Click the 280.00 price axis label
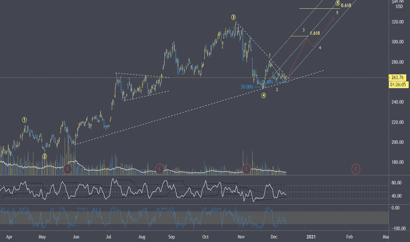Image resolution: width=410 pixels, height=242 pixels. [397, 62]
